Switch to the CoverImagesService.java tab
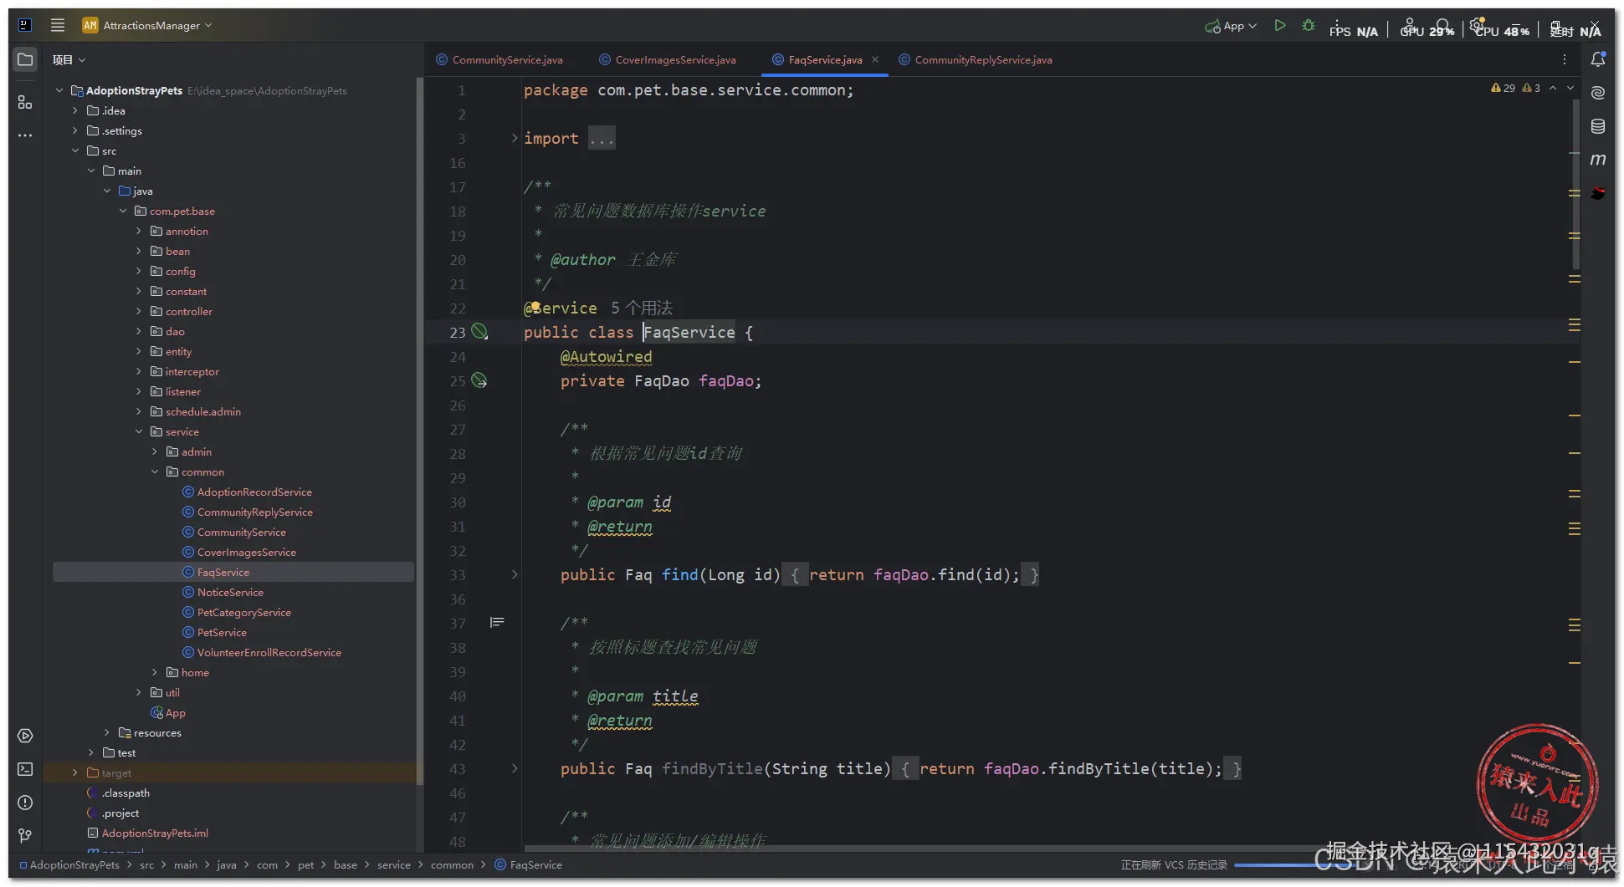The width and height of the screenshot is (1624, 887). 668,60
